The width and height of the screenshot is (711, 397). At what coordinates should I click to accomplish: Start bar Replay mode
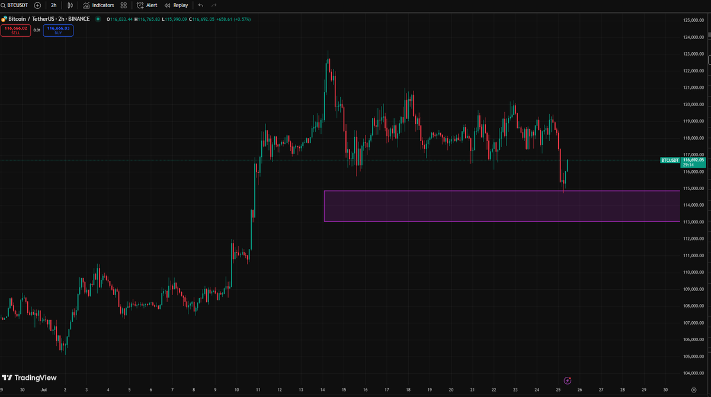[x=176, y=5]
